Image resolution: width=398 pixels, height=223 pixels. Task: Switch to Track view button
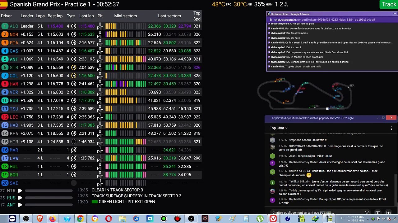[x=389, y=4]
